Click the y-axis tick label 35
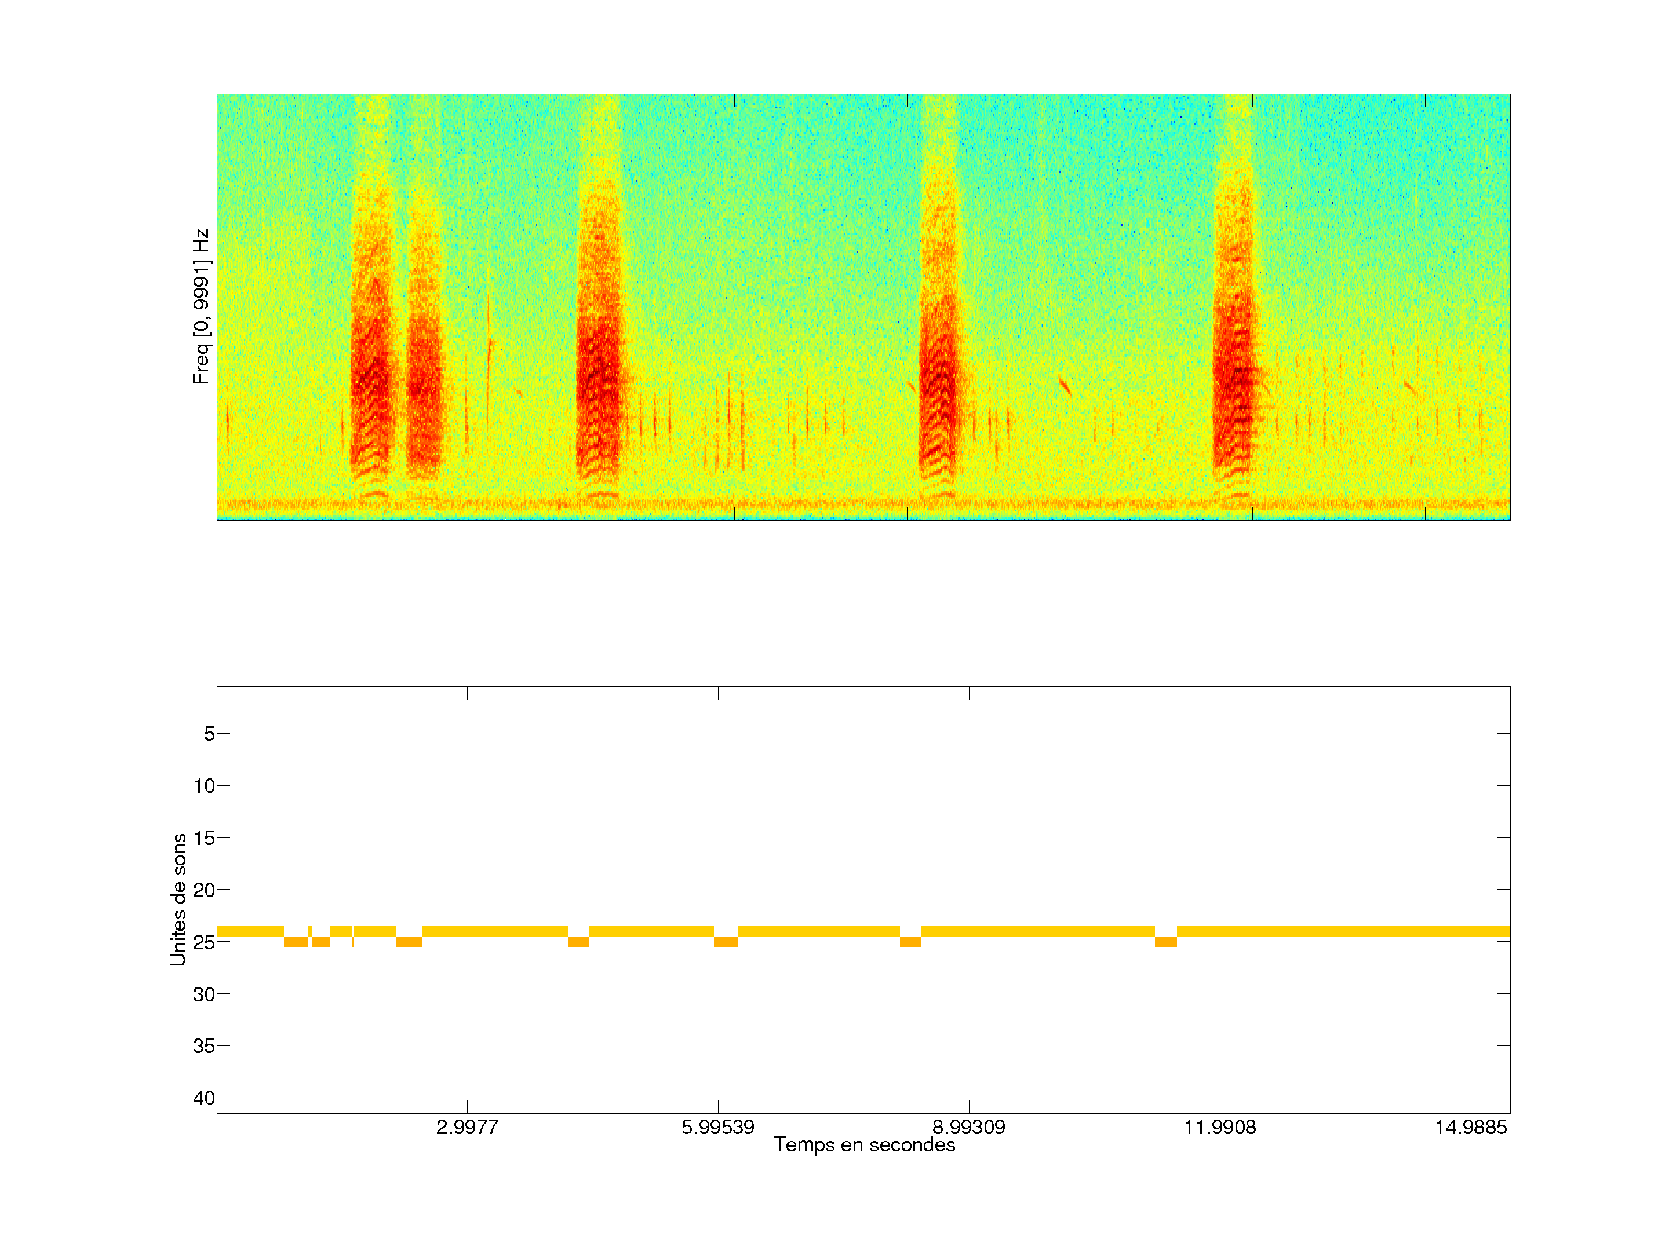The height and width of the screenshot is (1251, 1669). coord(204,1046)
